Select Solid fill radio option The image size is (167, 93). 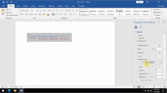pyautogui.click(x=138, y=38)
